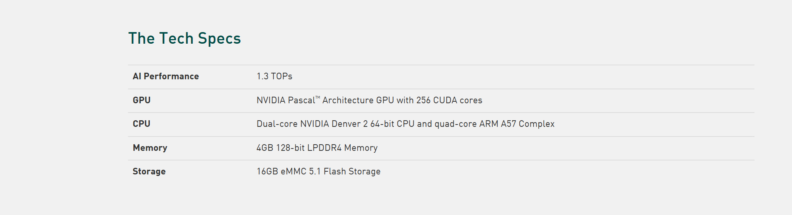The image size is (792, 215).
Task: Click "NVIDIA Pascal" in the GPU row
Action: 285,101
